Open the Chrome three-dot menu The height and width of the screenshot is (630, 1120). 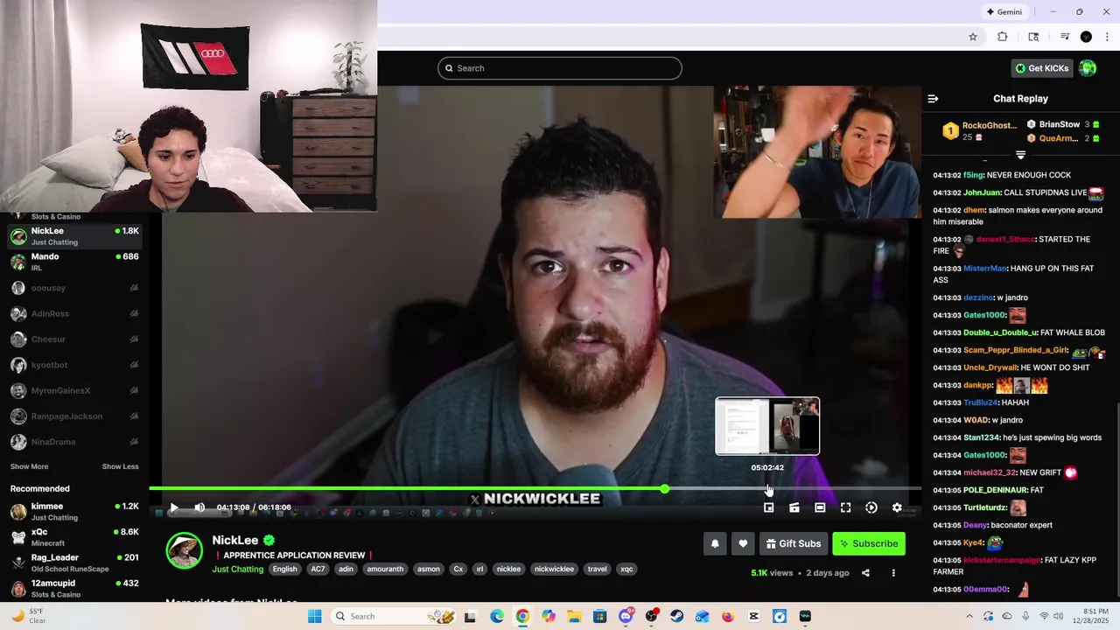tap(1106, 37)
